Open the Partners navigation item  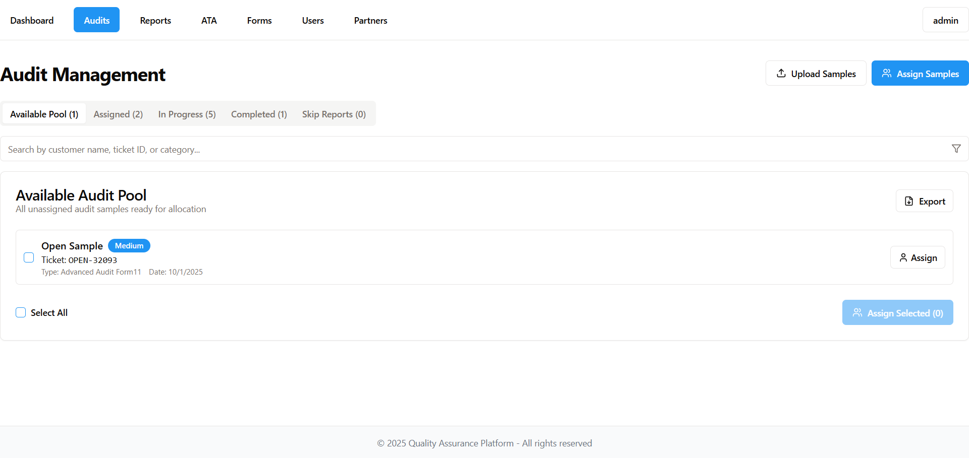[x=370, y=20]
